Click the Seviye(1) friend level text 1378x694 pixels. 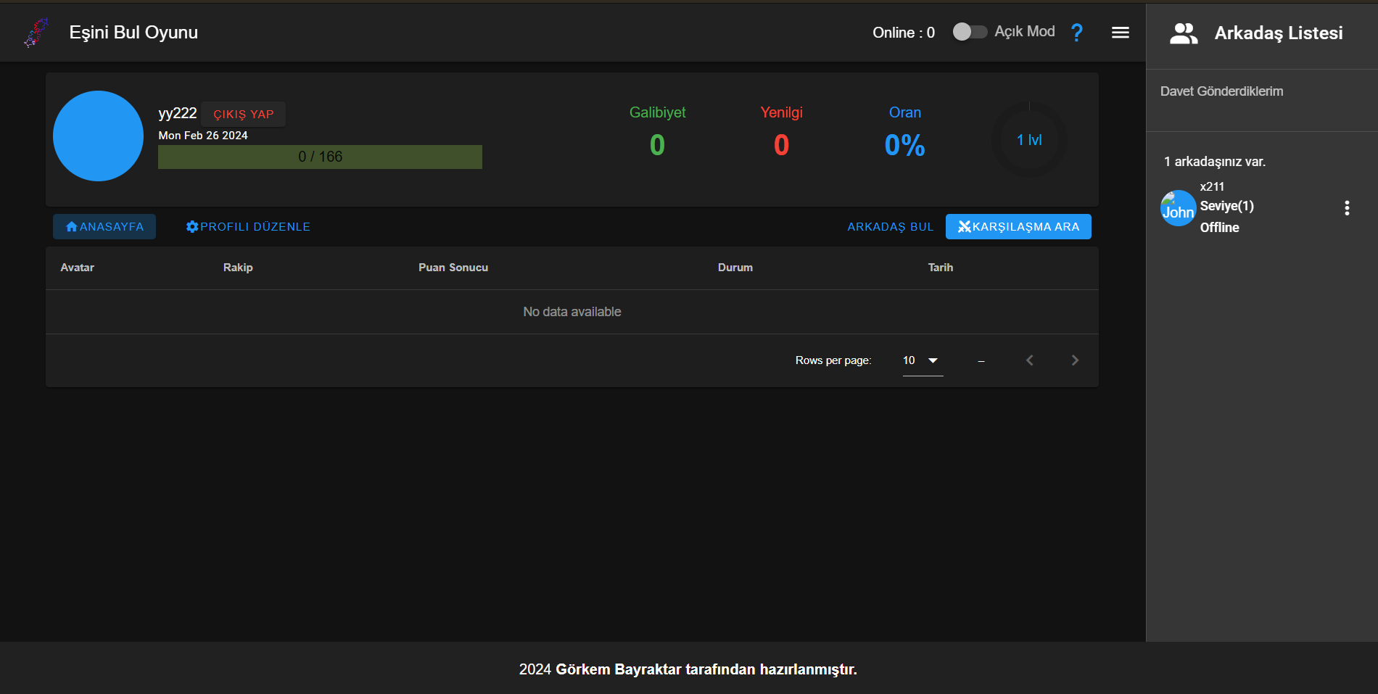pos(1227,206)
